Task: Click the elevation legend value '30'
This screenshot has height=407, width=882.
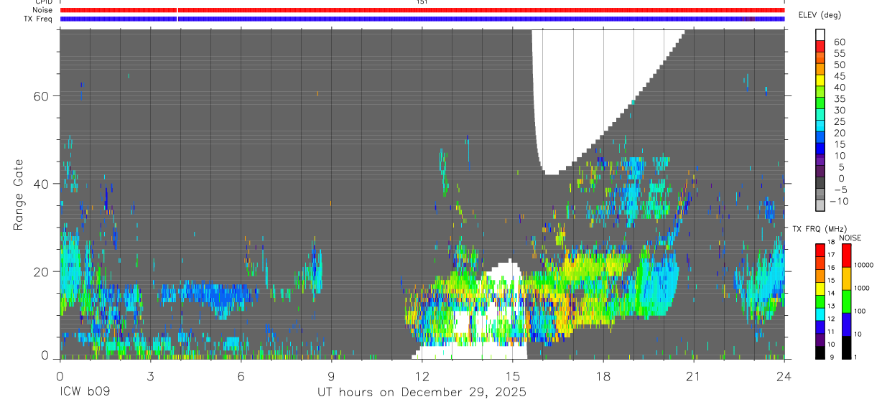Action: coord(839,111)
